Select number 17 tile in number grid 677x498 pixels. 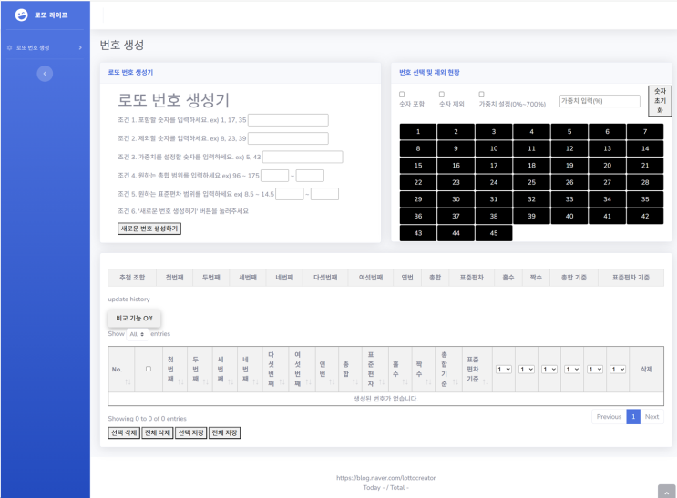click(x=494, y=166)
